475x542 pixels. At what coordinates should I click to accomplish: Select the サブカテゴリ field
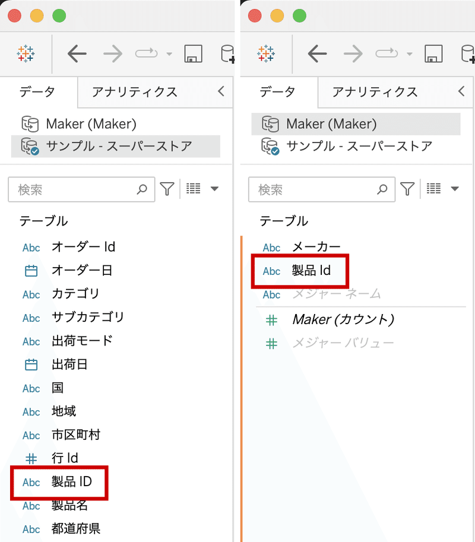coord(88,318)
